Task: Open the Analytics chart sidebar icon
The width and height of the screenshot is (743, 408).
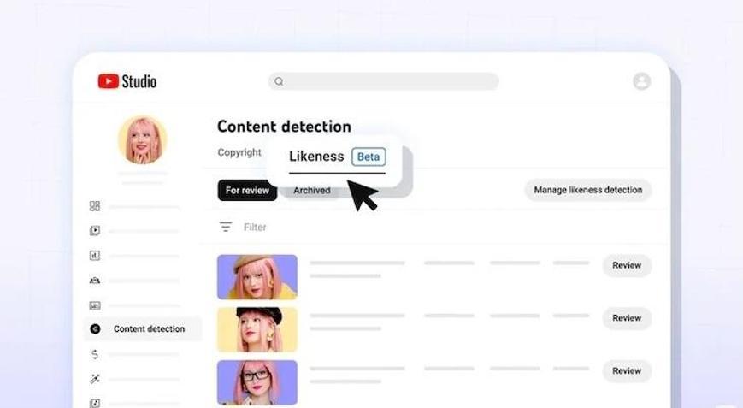Action: [x=95, y=256]
